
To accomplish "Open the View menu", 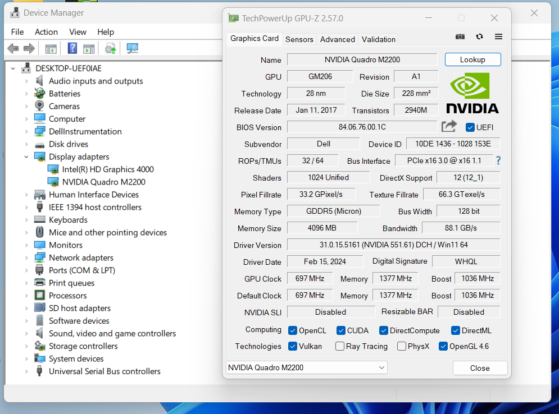I will [78, 32].
